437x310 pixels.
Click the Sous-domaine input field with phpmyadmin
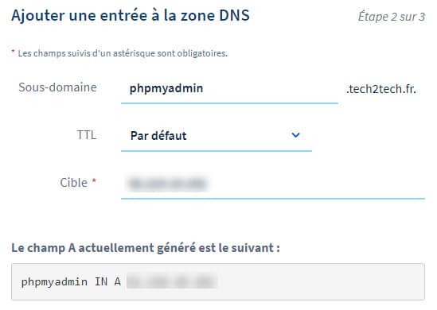(x=229, y=89)
